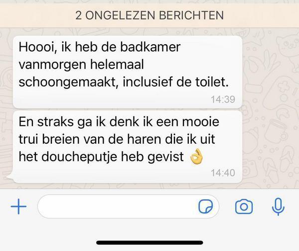Click the word badkamer
This screenshot has height=251, width=299.
(150, 47)
